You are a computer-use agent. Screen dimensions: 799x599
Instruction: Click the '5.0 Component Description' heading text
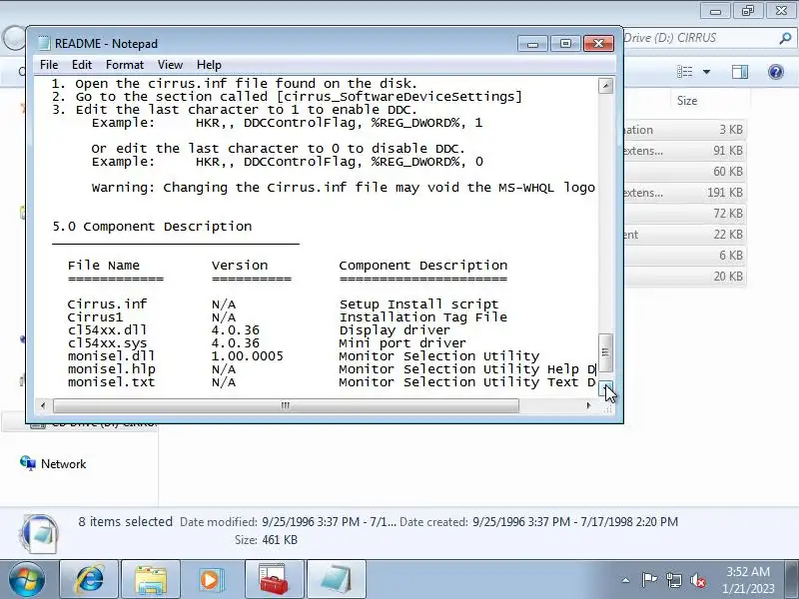click(x=152, y=227)
